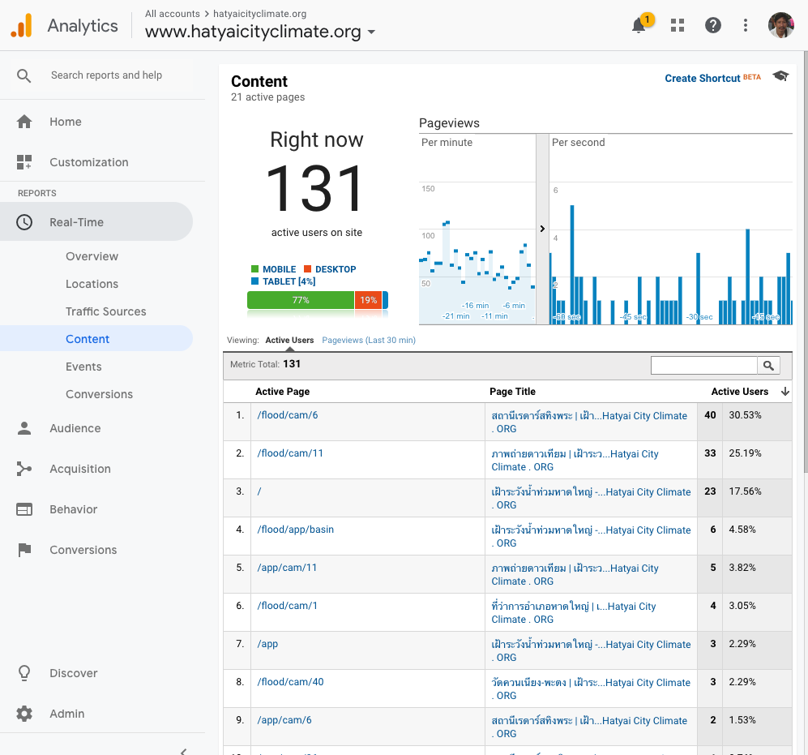This screenshot has height=755, width=808.
Task: Click the Audience person icon
Action: (x=24, y=428)
